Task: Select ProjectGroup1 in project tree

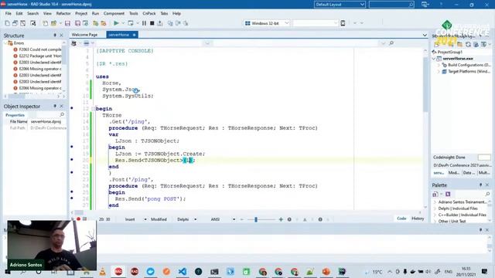Action: tap(449, 52)
